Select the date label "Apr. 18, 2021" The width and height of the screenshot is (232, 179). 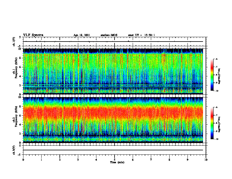pos(82,35)
